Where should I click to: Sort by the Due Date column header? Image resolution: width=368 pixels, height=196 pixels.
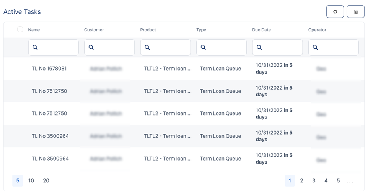point(261,30)
